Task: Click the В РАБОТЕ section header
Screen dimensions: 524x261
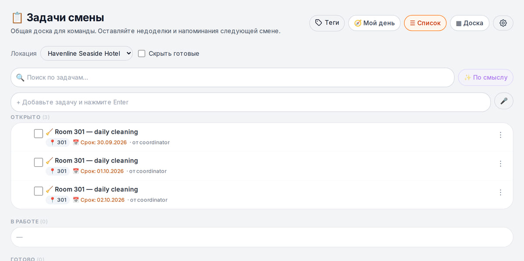Action: click(x=29, y=222)
